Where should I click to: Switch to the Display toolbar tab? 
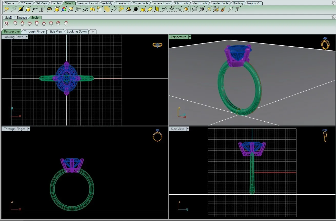click(56, 3)
